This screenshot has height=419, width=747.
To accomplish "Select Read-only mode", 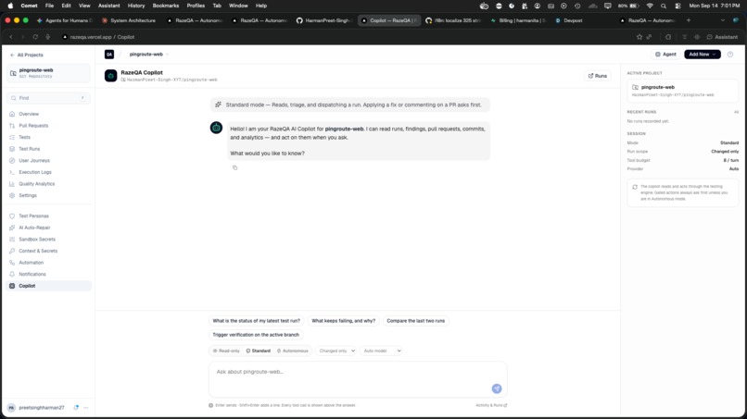I will pyautogui.click(x=226, y=351).
